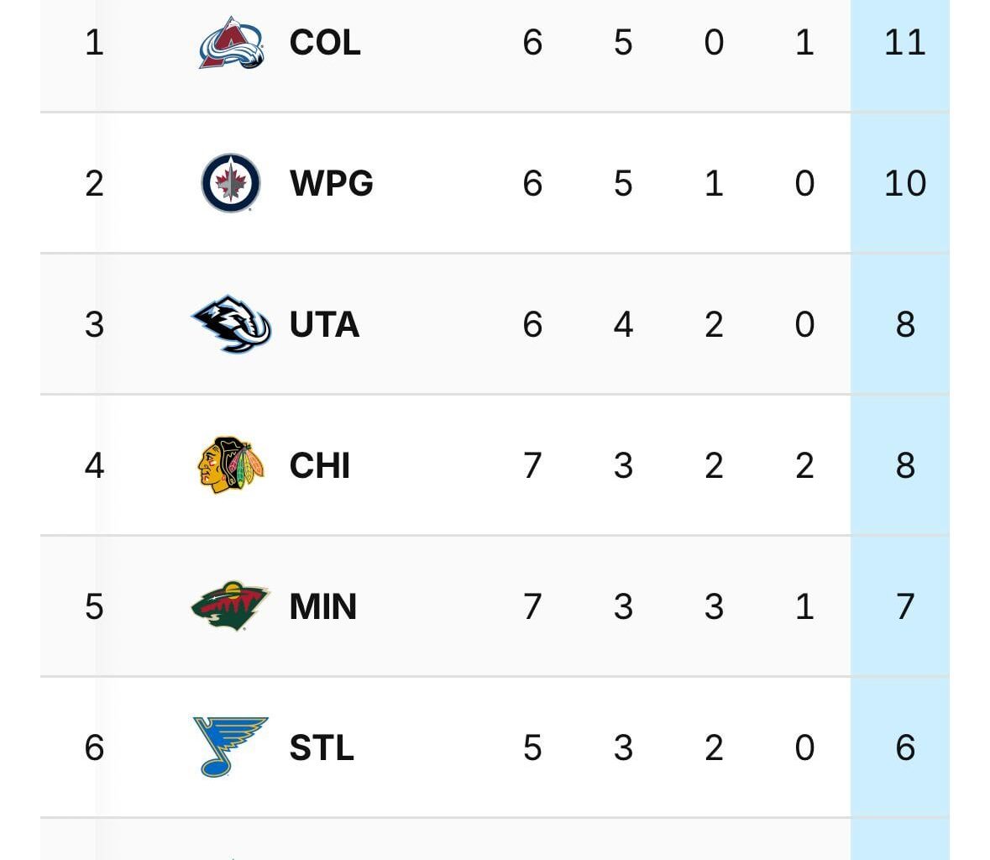The width and height of the screenshot is (990, 860).
Task: Open the WPG team link
Action: coord(331,183)
